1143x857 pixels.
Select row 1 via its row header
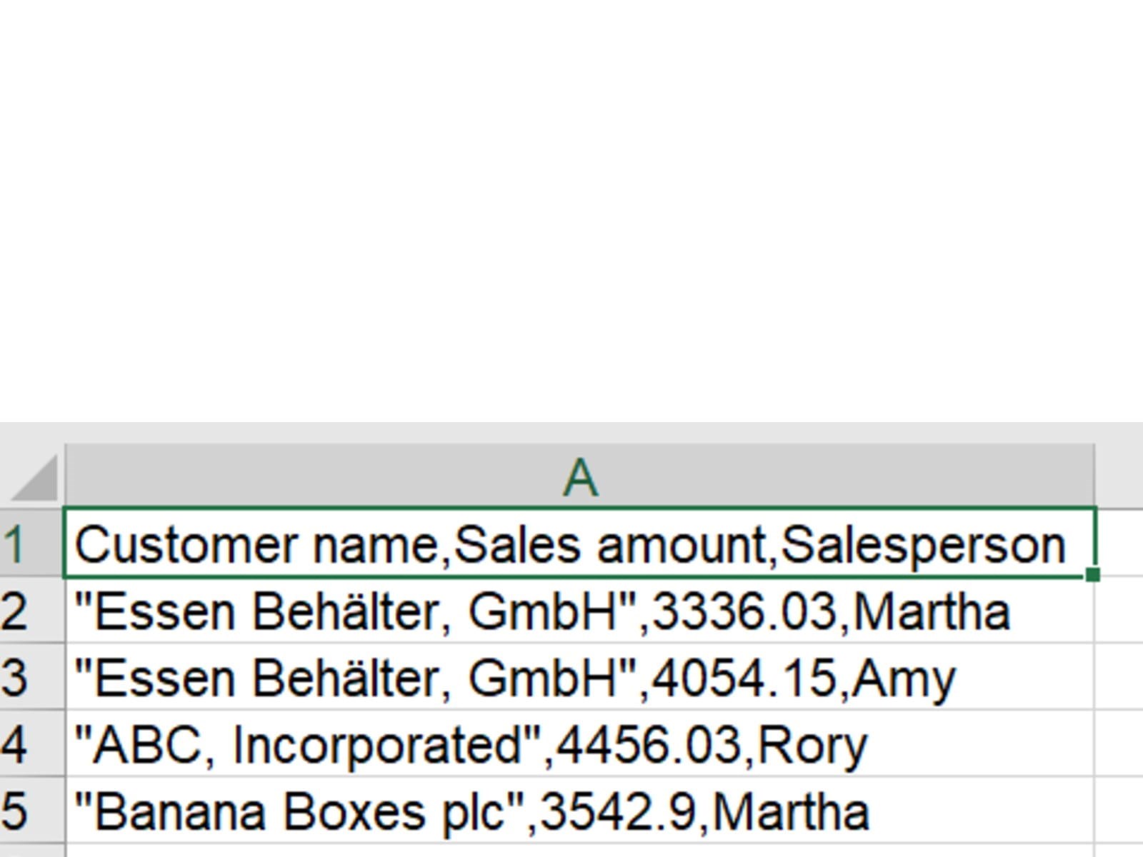16,544
